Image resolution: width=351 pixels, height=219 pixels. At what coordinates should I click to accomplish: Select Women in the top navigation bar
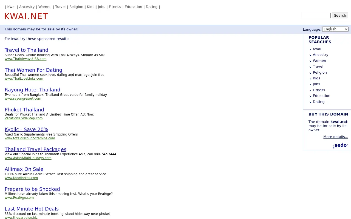point(45,7)
